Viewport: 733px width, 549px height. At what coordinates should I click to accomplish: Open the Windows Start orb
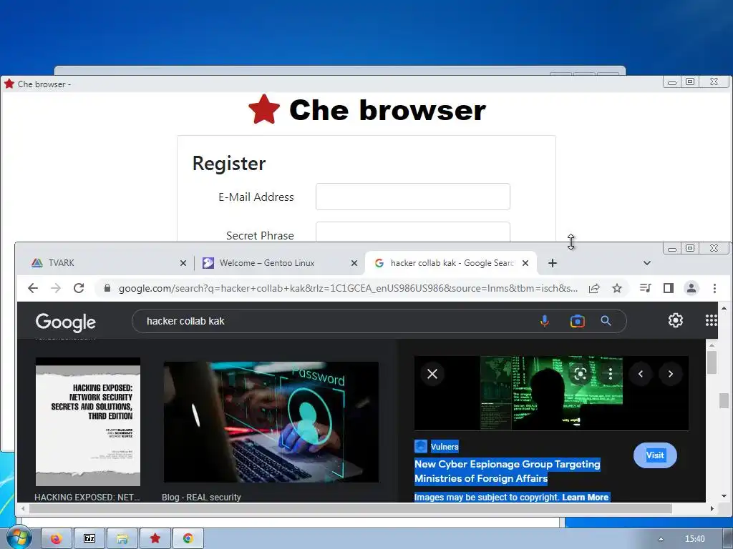coord(18,538)
